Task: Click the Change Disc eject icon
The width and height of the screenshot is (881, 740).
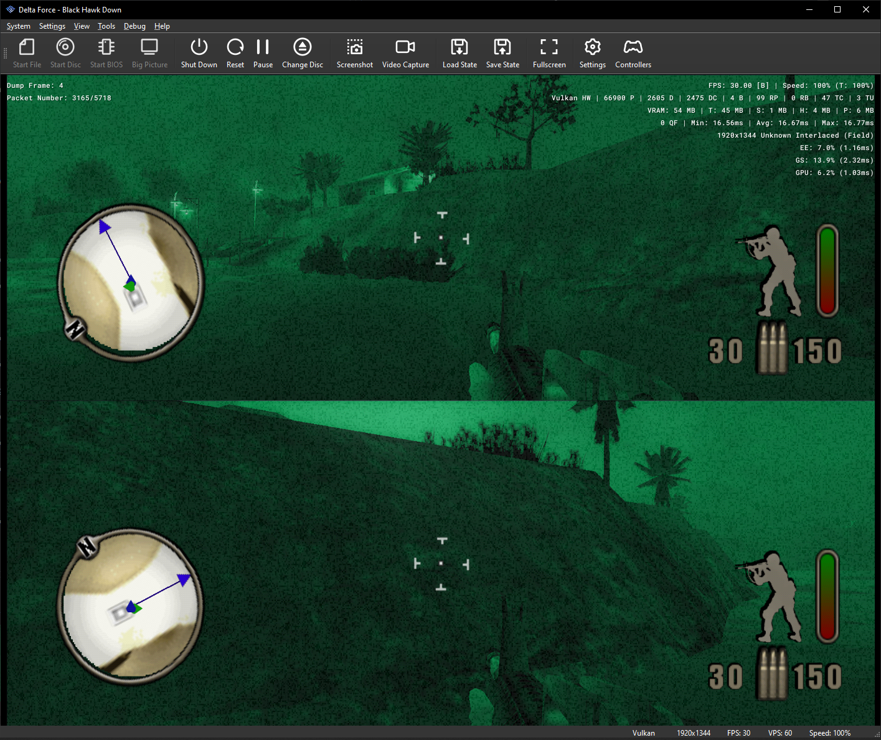Action: coord(303,47)
